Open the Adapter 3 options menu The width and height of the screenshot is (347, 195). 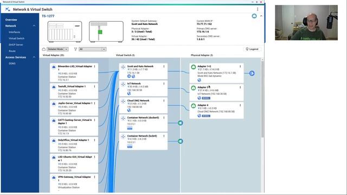point(240,87)
